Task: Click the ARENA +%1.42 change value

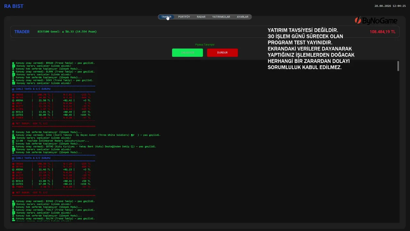Action: coord(68,100)
